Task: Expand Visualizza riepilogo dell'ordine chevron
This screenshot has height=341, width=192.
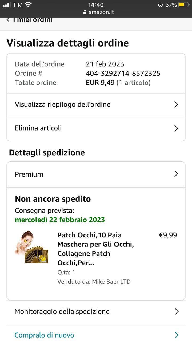Action: click(176, 104)
